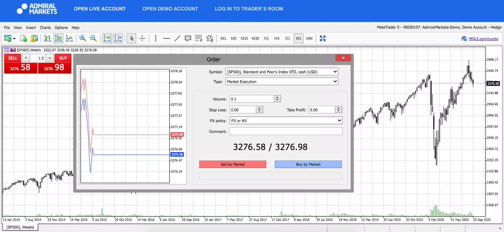Open the MQL5.community link
504x232 pixels.
(x=484, y=38)
